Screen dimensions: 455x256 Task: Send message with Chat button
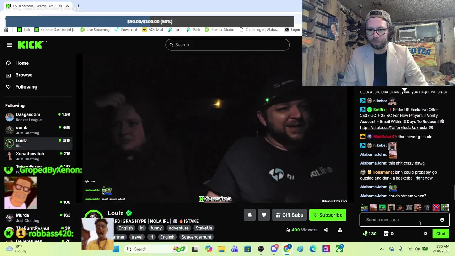pos(441,234)
